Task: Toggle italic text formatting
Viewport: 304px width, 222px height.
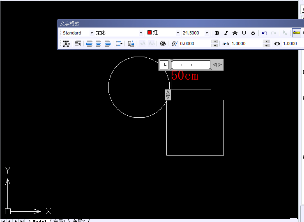Action: 226,33
